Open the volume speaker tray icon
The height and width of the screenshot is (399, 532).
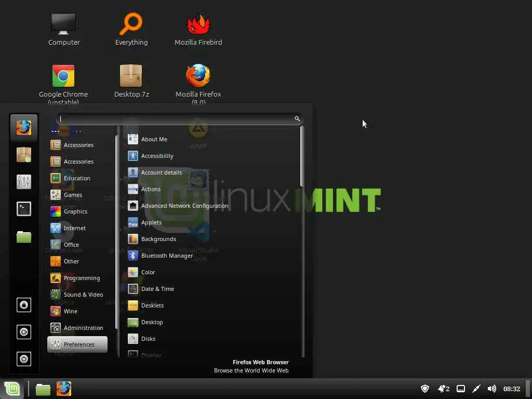pos(491,389)
